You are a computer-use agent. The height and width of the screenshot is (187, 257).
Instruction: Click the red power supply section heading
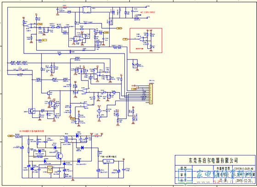32,131
